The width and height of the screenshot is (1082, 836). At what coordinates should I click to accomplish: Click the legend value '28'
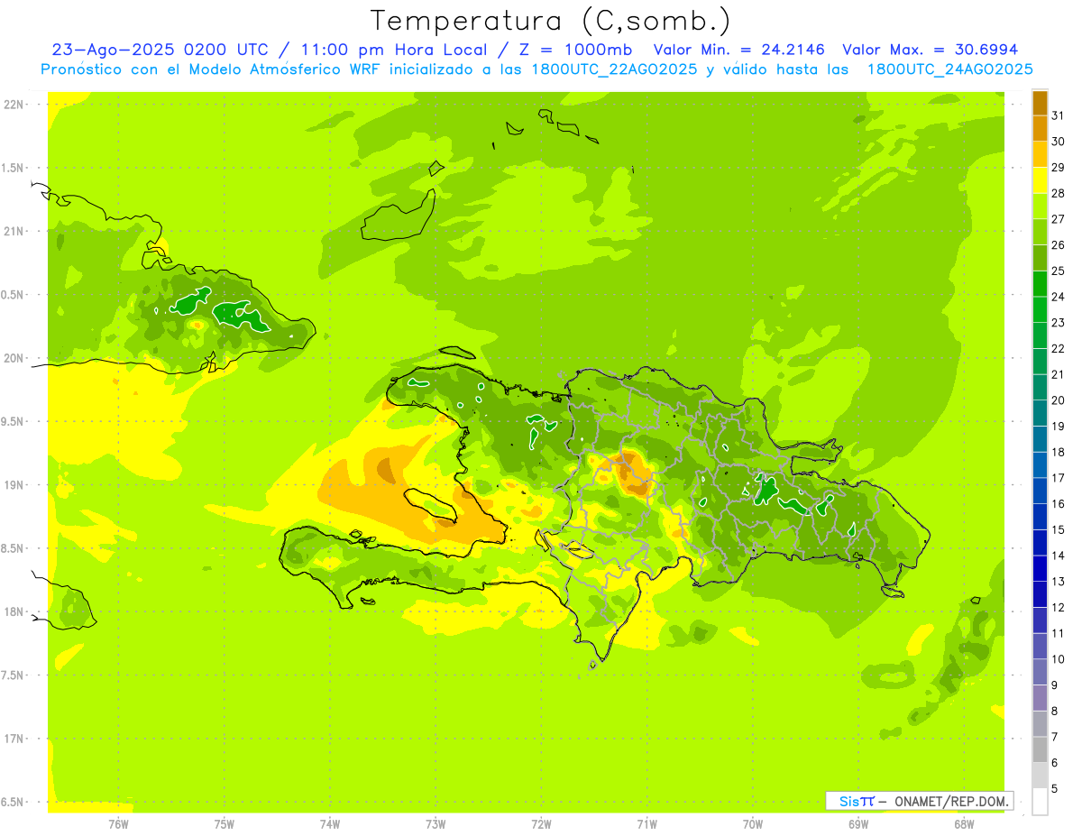tap(1059, 193)
